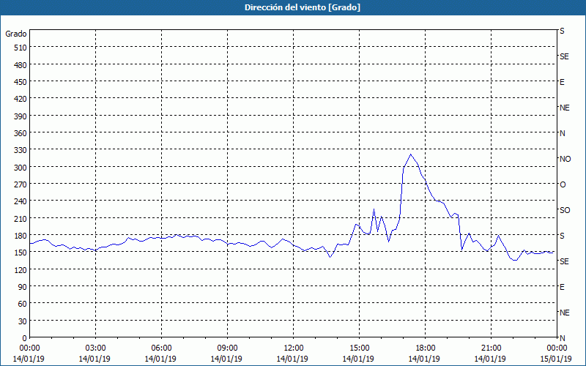Pick the 360 tick label on left axis
Viewport: 586px width, 366px height.
[x=21, y=133]
